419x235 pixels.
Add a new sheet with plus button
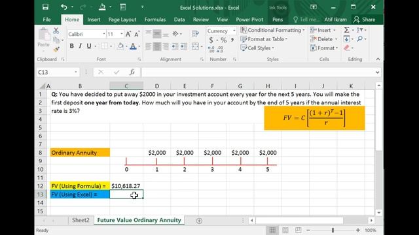(199, 221)
